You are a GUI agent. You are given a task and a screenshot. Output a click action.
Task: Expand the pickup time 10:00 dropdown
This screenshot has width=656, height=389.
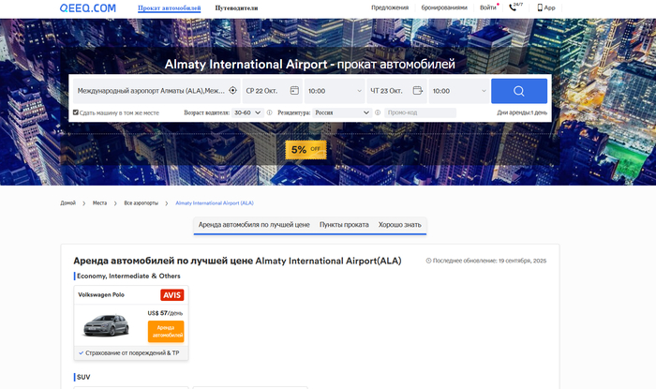pyautogui.click(x=335, y=91)
